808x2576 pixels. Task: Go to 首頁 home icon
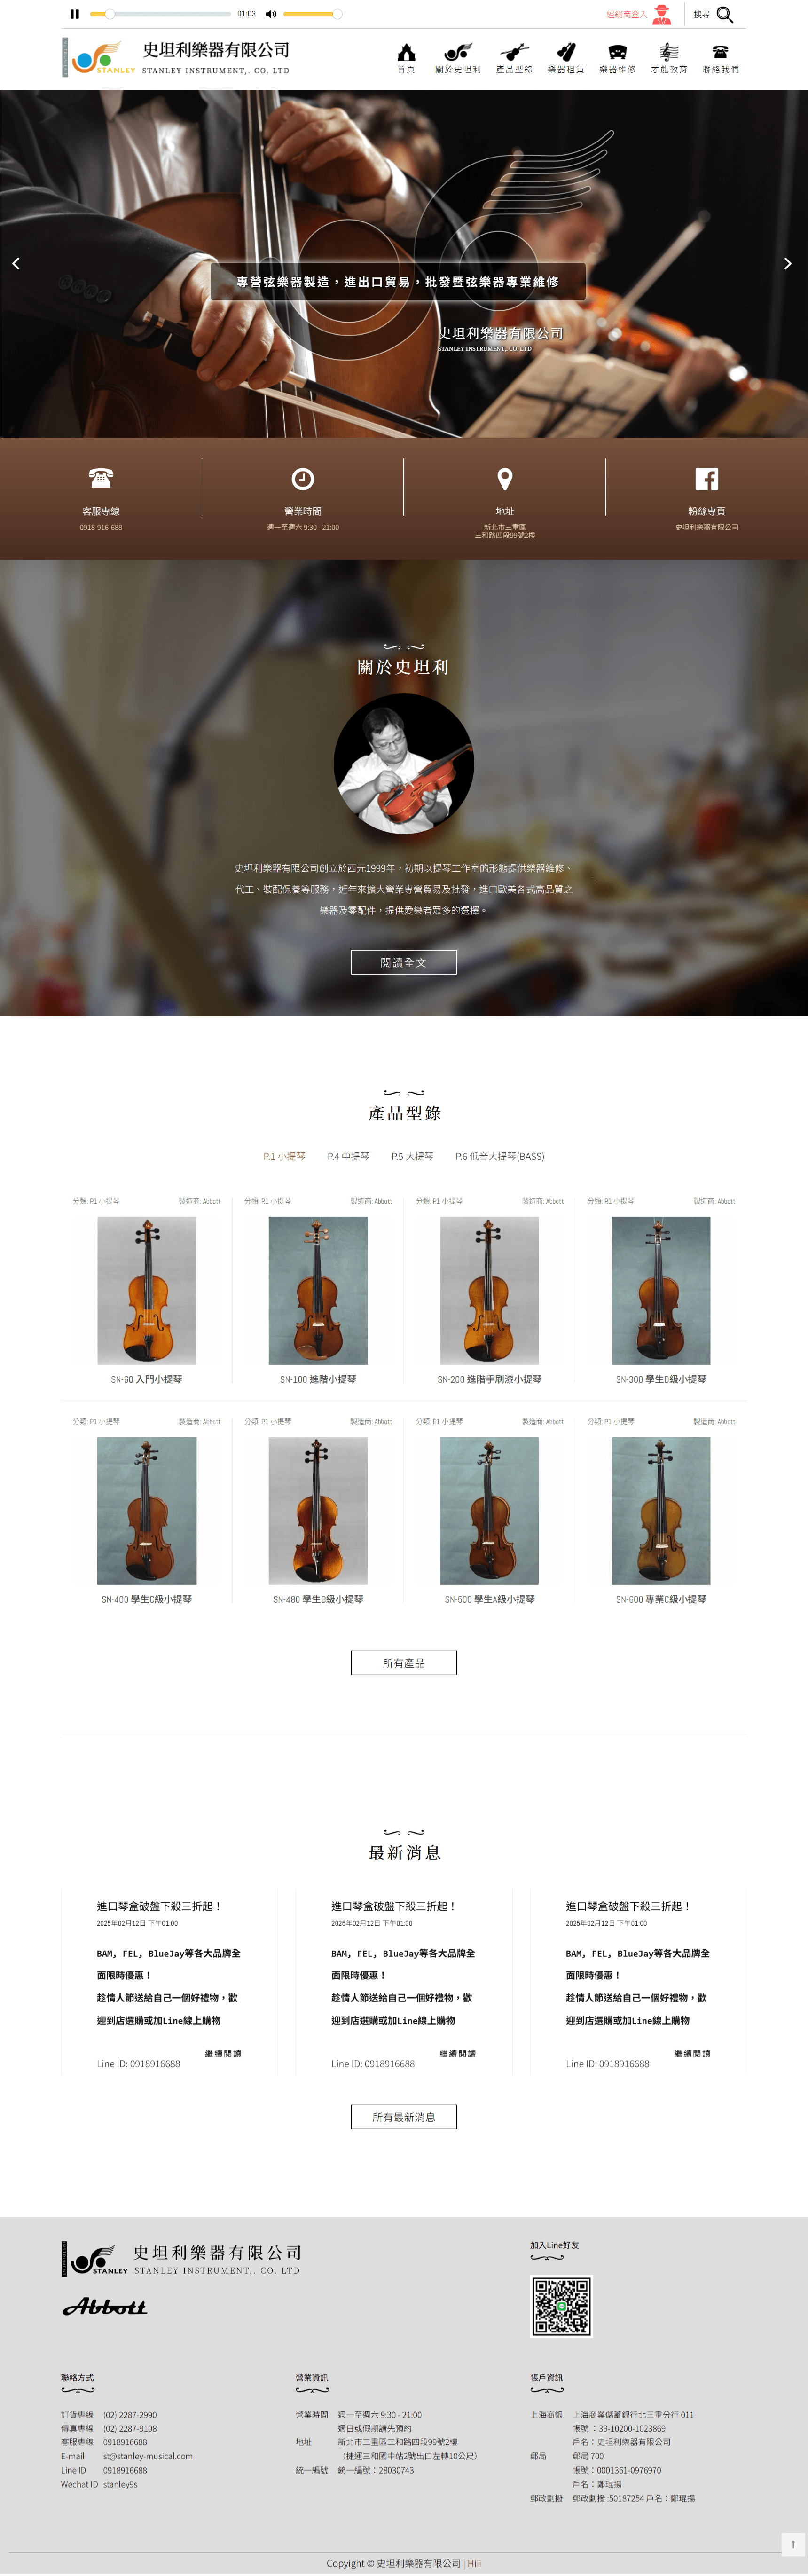point(406,52)
